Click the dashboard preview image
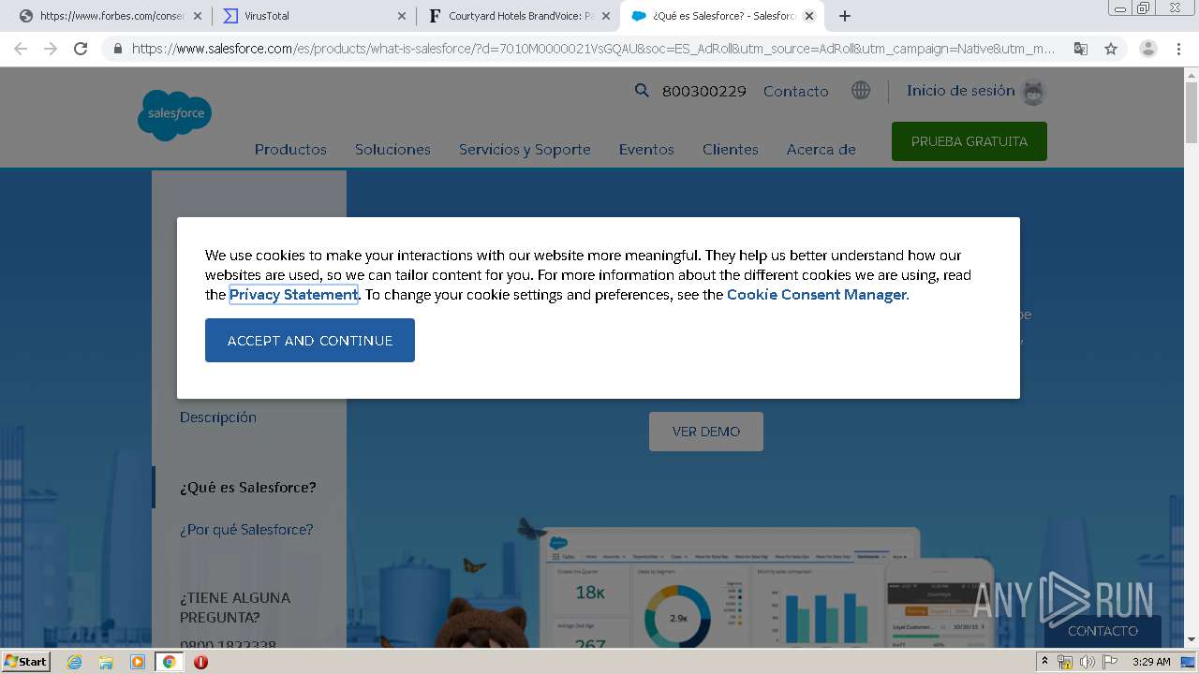Viewport: 1199px width, 674px height. pos(731,587)
